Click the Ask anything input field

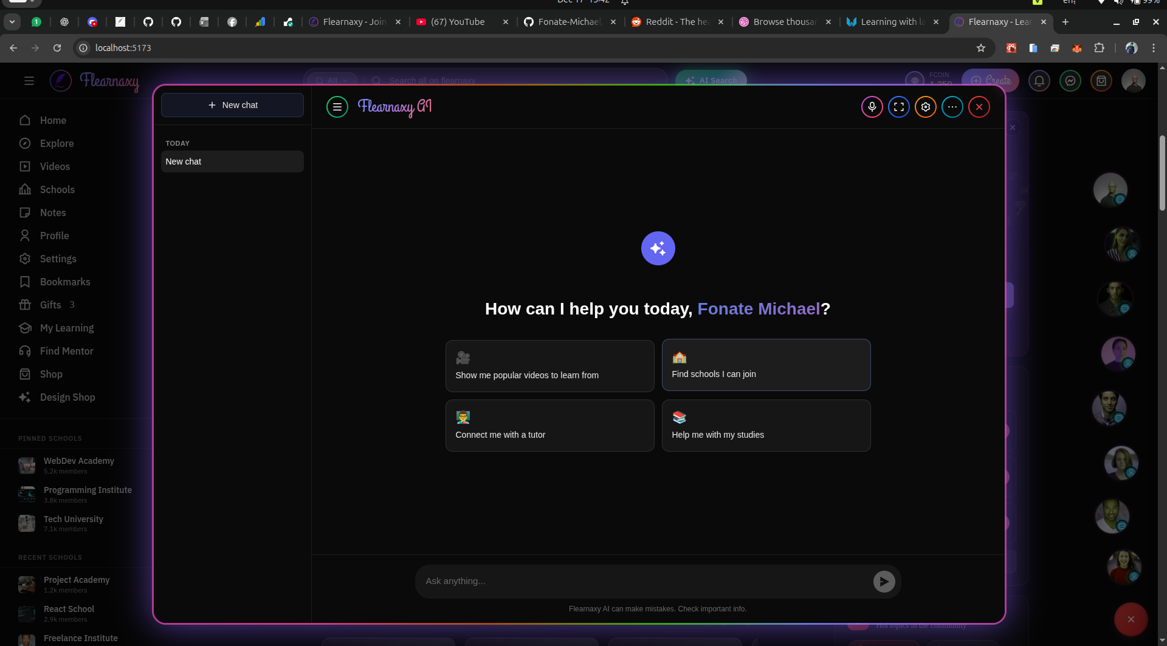(644, 581)
